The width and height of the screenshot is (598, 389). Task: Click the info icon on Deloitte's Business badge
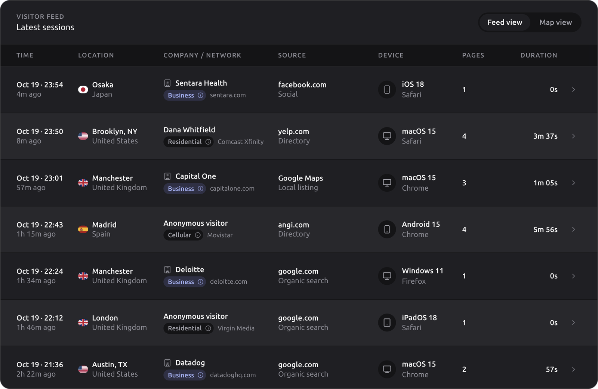(x=200, y=282)
